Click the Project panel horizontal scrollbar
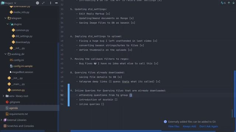 point(22,131)
